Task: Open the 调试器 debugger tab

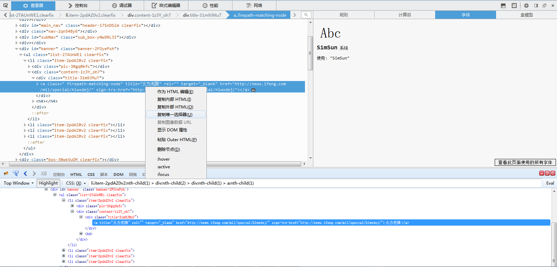Action: [x=122, y=6]
